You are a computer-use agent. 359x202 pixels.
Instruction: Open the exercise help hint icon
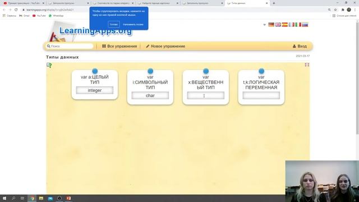(49, 65)
